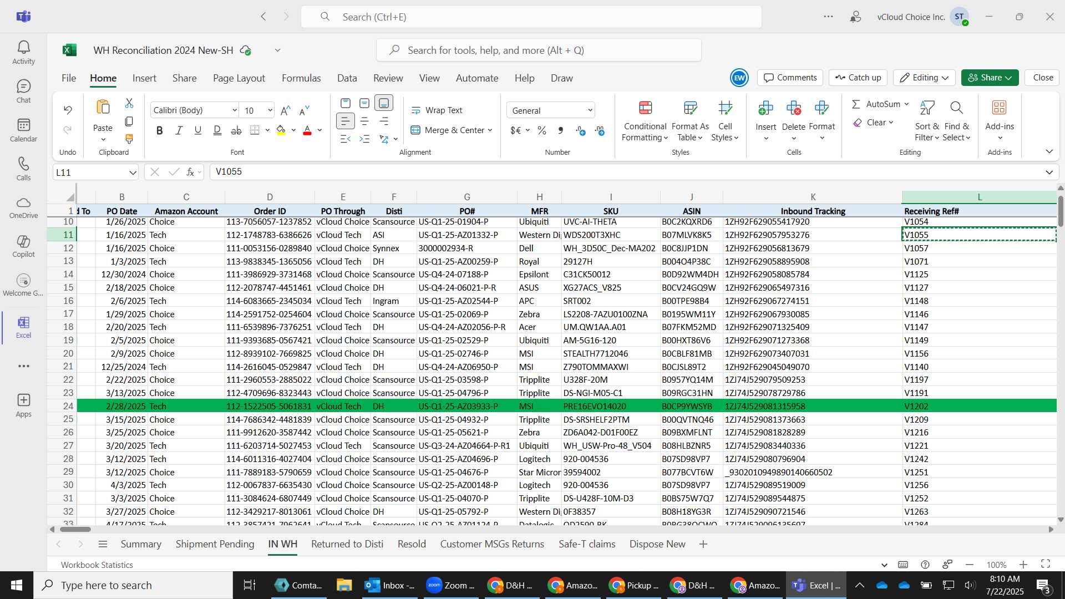
Task: Click the Excel tools search field
Action: pos(539,50)
